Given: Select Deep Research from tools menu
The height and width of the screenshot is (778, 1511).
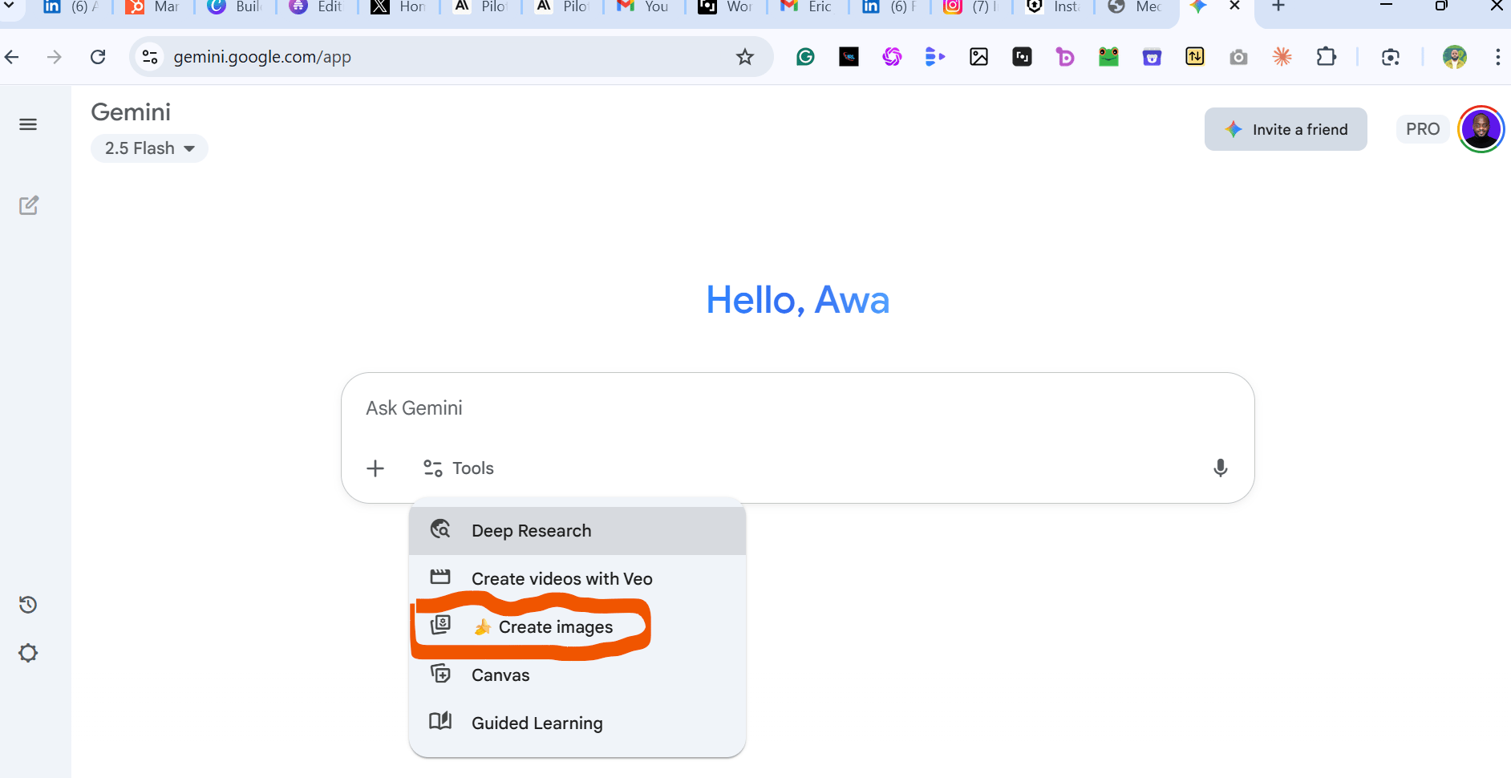Looking at the screenshot, I should point(577,531).
